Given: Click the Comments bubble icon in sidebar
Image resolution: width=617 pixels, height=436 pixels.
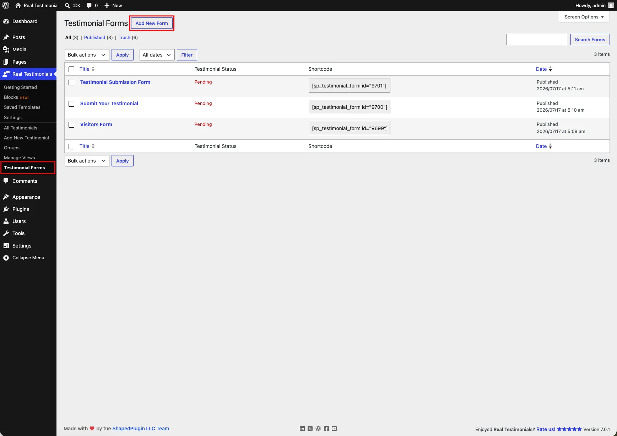Looking at the screenshot, I should 6,181.
